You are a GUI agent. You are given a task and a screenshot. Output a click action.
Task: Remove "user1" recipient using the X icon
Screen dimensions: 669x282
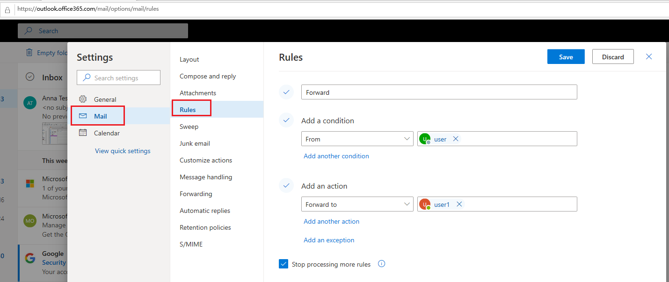coord(459,204)
